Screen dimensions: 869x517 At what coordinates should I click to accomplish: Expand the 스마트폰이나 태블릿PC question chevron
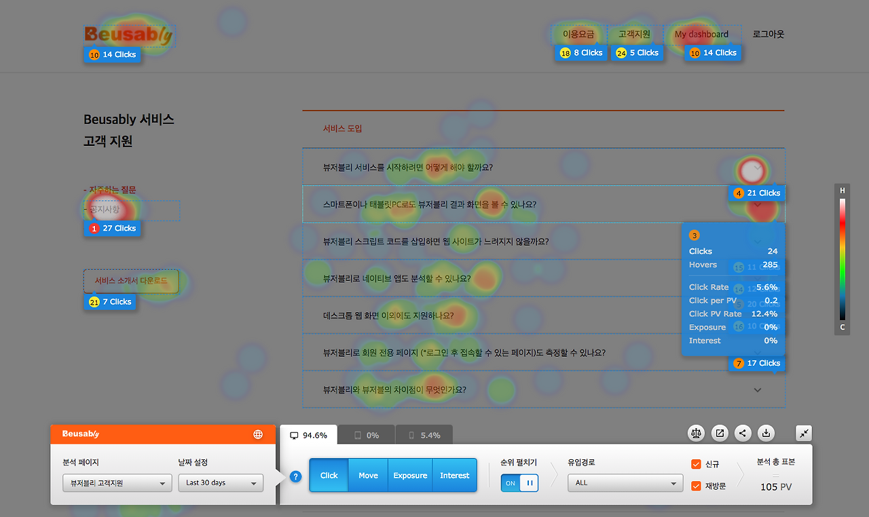(758, 206)
